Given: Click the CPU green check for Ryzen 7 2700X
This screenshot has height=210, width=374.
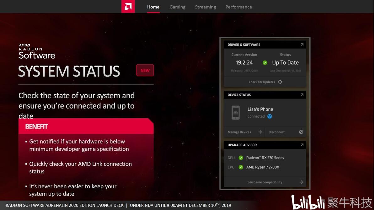Looking at the screenshot, I should [241, 167].
